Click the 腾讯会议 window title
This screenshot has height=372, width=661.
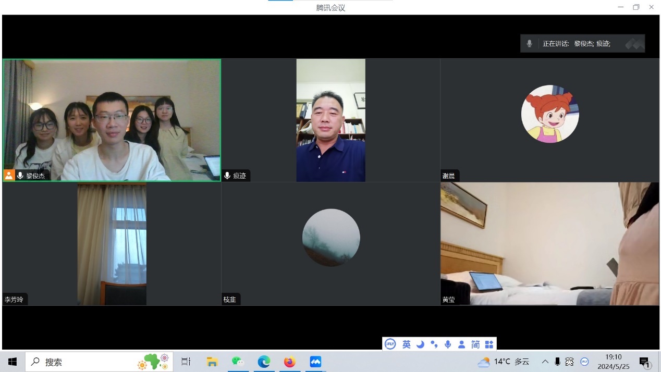(x=330, y=8)
